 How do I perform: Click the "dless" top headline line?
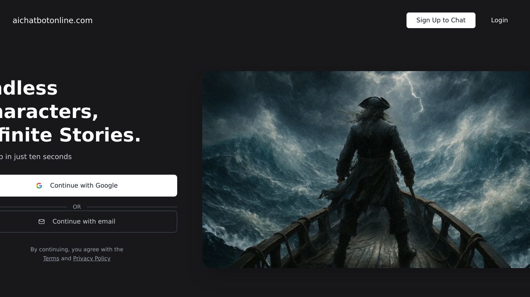point(29,88)
